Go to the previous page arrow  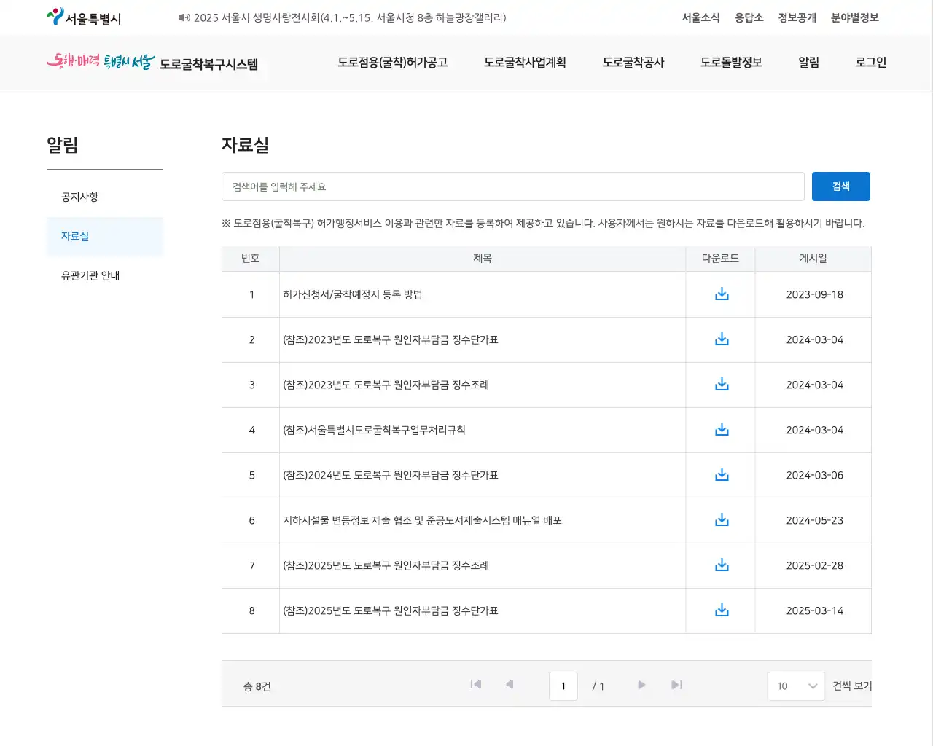pyautogui.click(x=510, y=685)
